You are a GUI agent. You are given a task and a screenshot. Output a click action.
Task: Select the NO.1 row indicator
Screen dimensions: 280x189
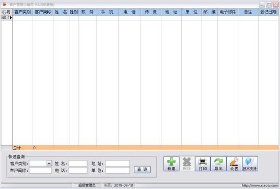7,18
